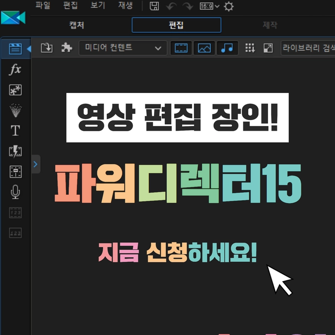Click the plug-ins puzzle piece icon
Viewport: 335px width, 335px height.
click(x=67, y=47)
